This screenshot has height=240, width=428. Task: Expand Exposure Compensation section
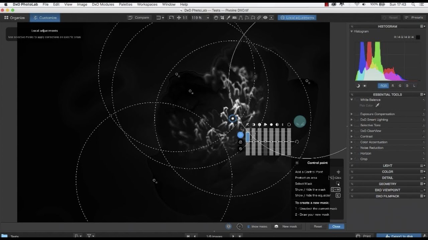pyautogui.click(x=352, y=114)
